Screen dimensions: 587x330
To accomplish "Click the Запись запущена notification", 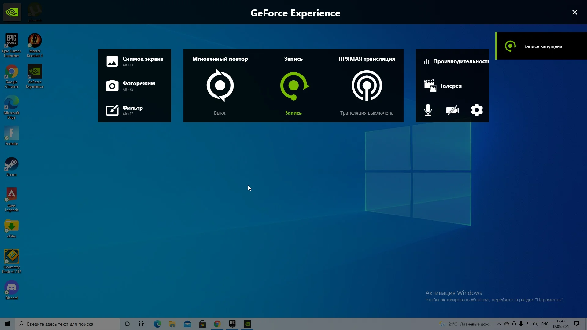I will [x=541, y=46].
